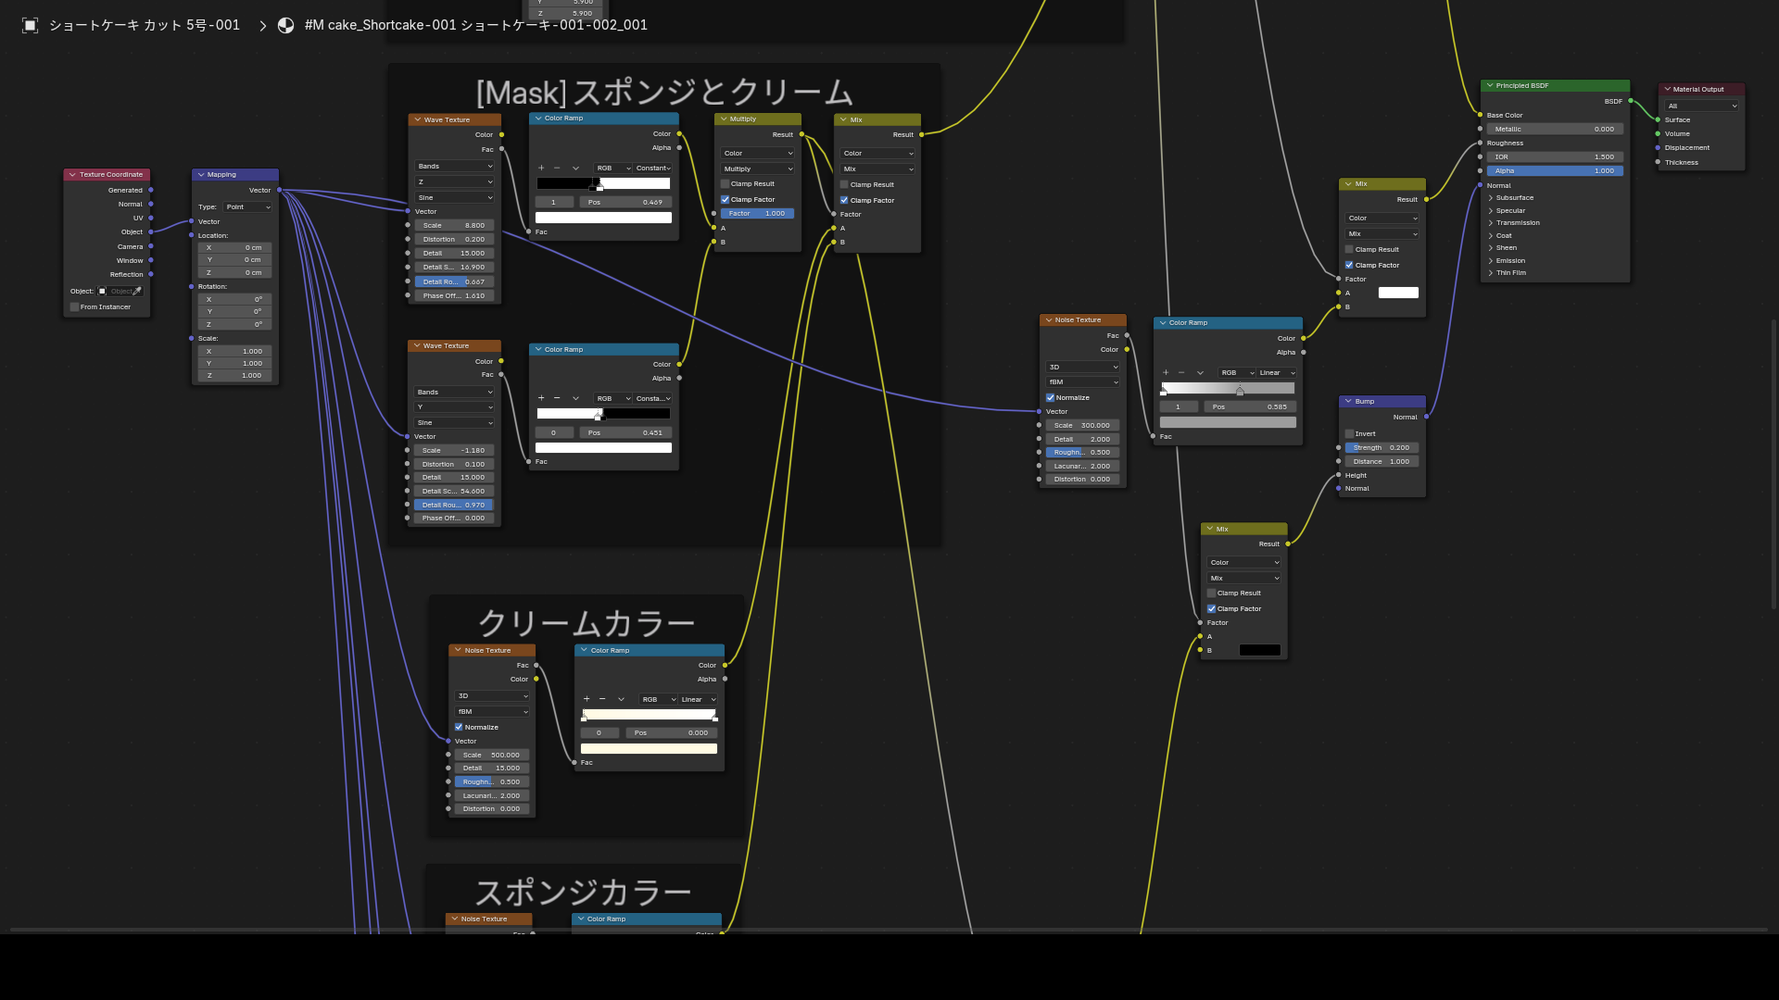This screenshot has height=1000, width=1779.
Task: Click the minus icon in the Color Ramp with Pos 0.585
Action: coord(1181,372)
